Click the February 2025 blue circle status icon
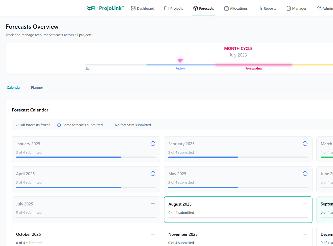This screenshot has width=333, height=246. coord(305,144)
